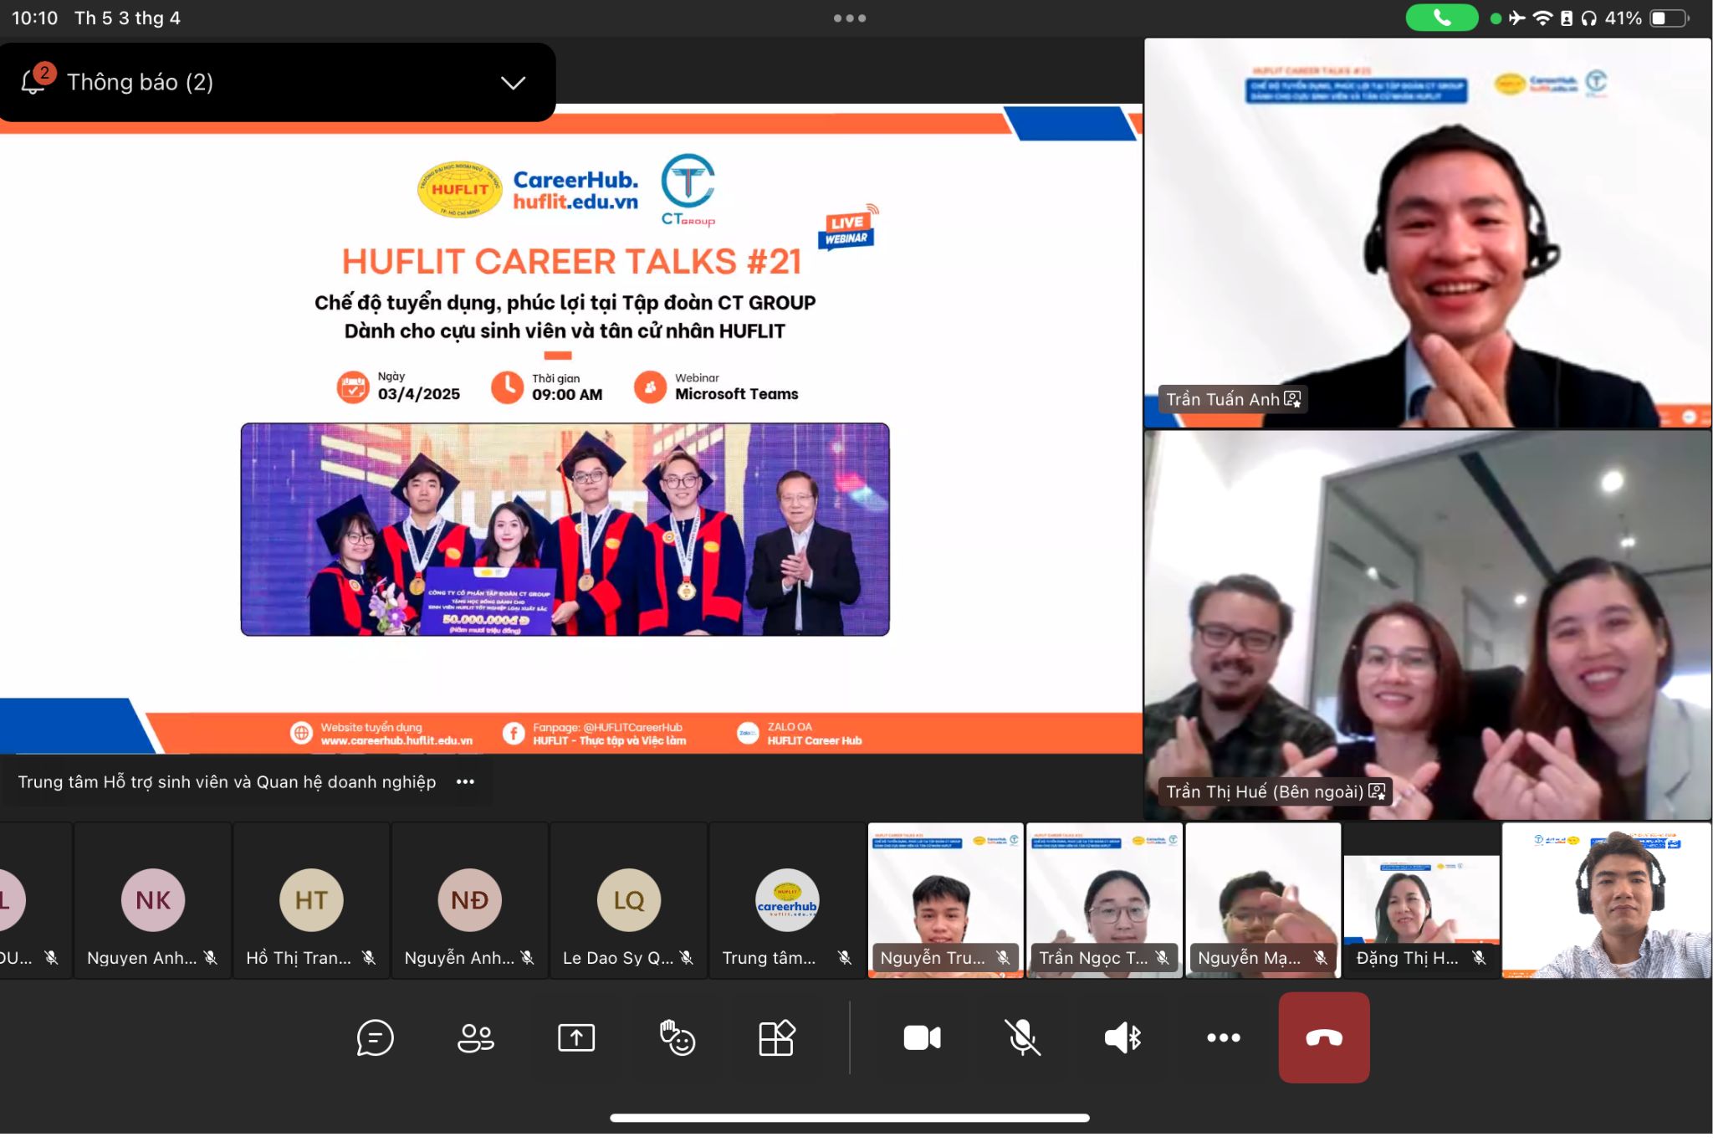Tap the green active call indicator
Viewport: 1713px width, 1142px height.
1441,18
